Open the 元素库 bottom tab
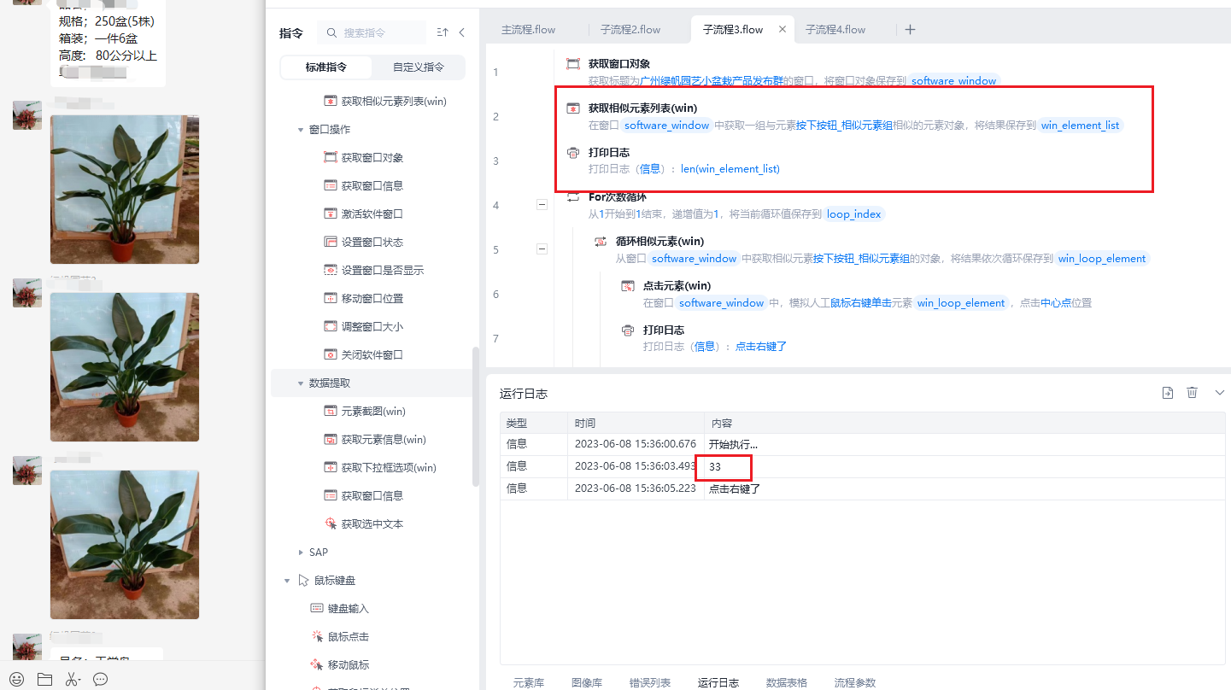 (529, 682)
